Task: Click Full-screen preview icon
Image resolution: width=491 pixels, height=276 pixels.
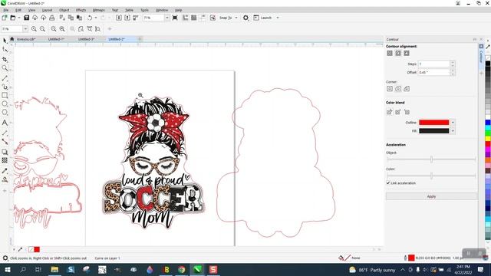Action: 175,18
